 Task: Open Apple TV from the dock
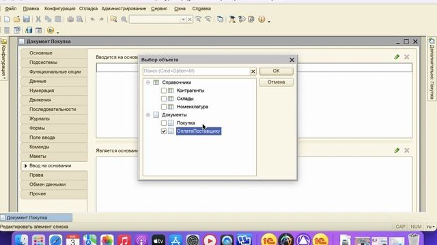pyautogui.click(x=158, y=240)
